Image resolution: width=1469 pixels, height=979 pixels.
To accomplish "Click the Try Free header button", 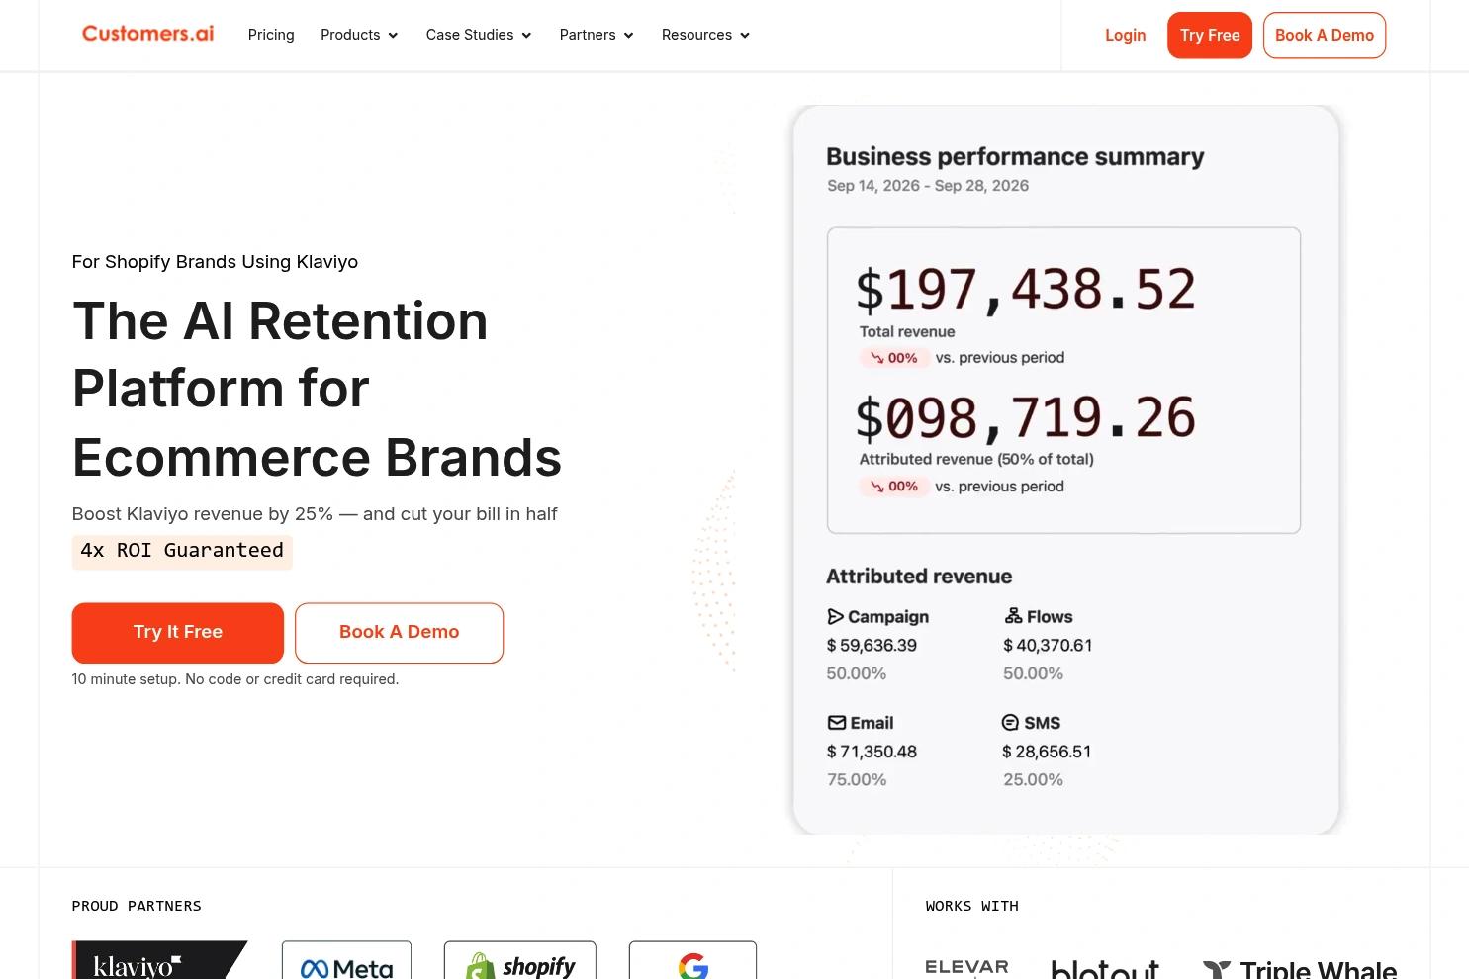I will [x=1210, y=36].
